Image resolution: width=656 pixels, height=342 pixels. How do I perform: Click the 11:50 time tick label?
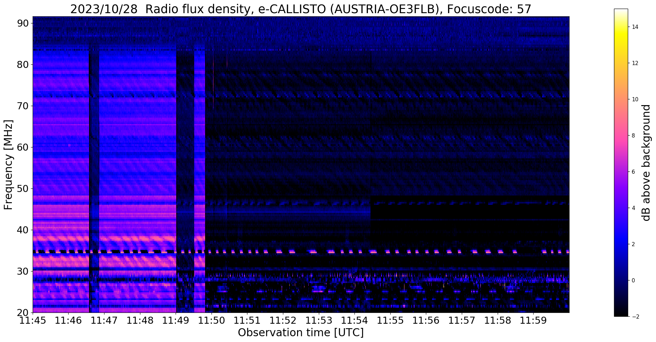tap(212, 321)
